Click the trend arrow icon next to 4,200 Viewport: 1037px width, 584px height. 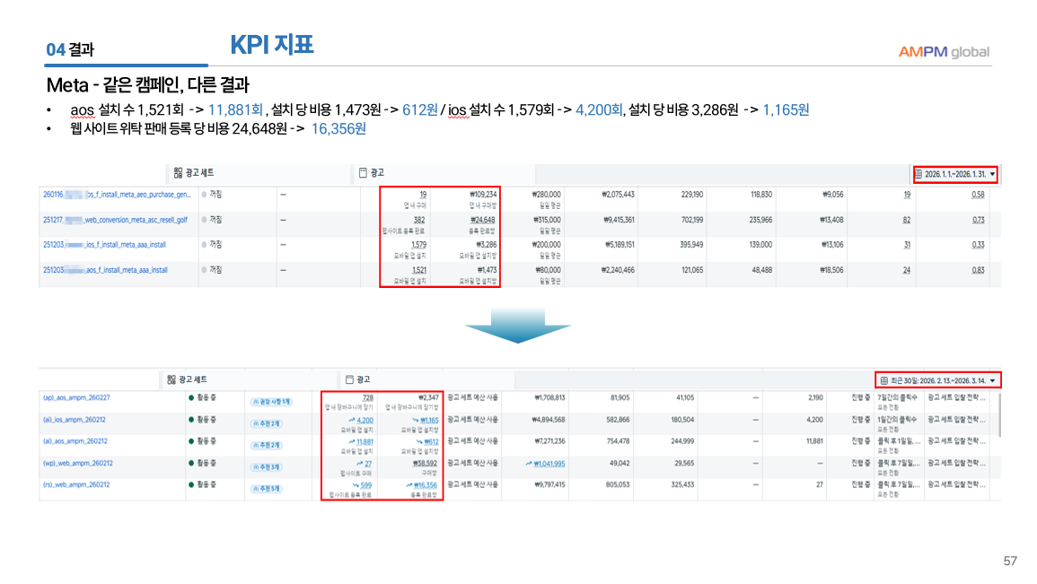(352, 420)
